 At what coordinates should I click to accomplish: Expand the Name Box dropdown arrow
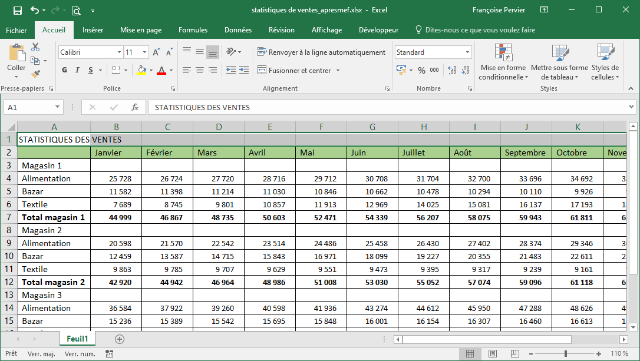point(57,108)
